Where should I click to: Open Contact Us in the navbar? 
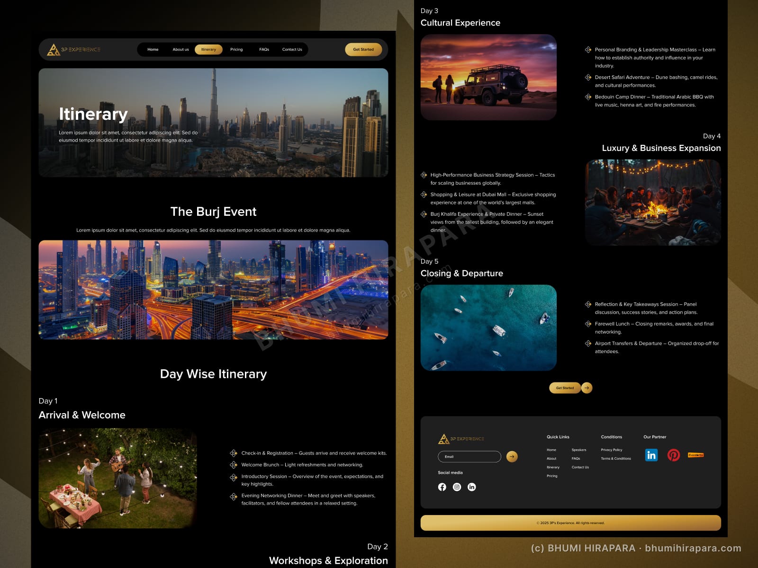pyautogui.click(x=292, y=49)
